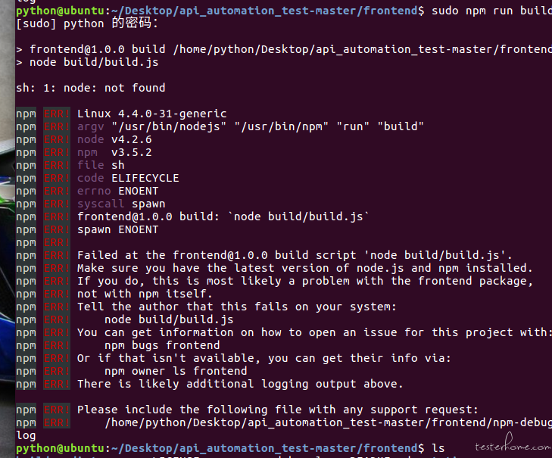Click the 'npm v3.5.2' version text
The height and width of the screenshot is (458, 552).
tap(114, 152)
